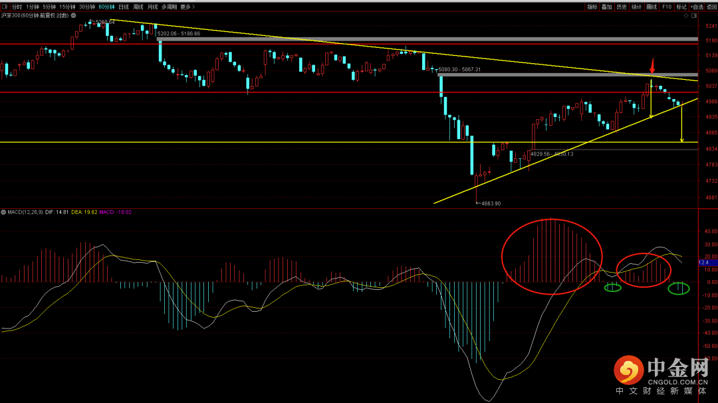Expand the 更多 more periods menu
Image resolution: width=718 pixels, height=403 pixels.
pyautogui.click(x=187, y=7)
